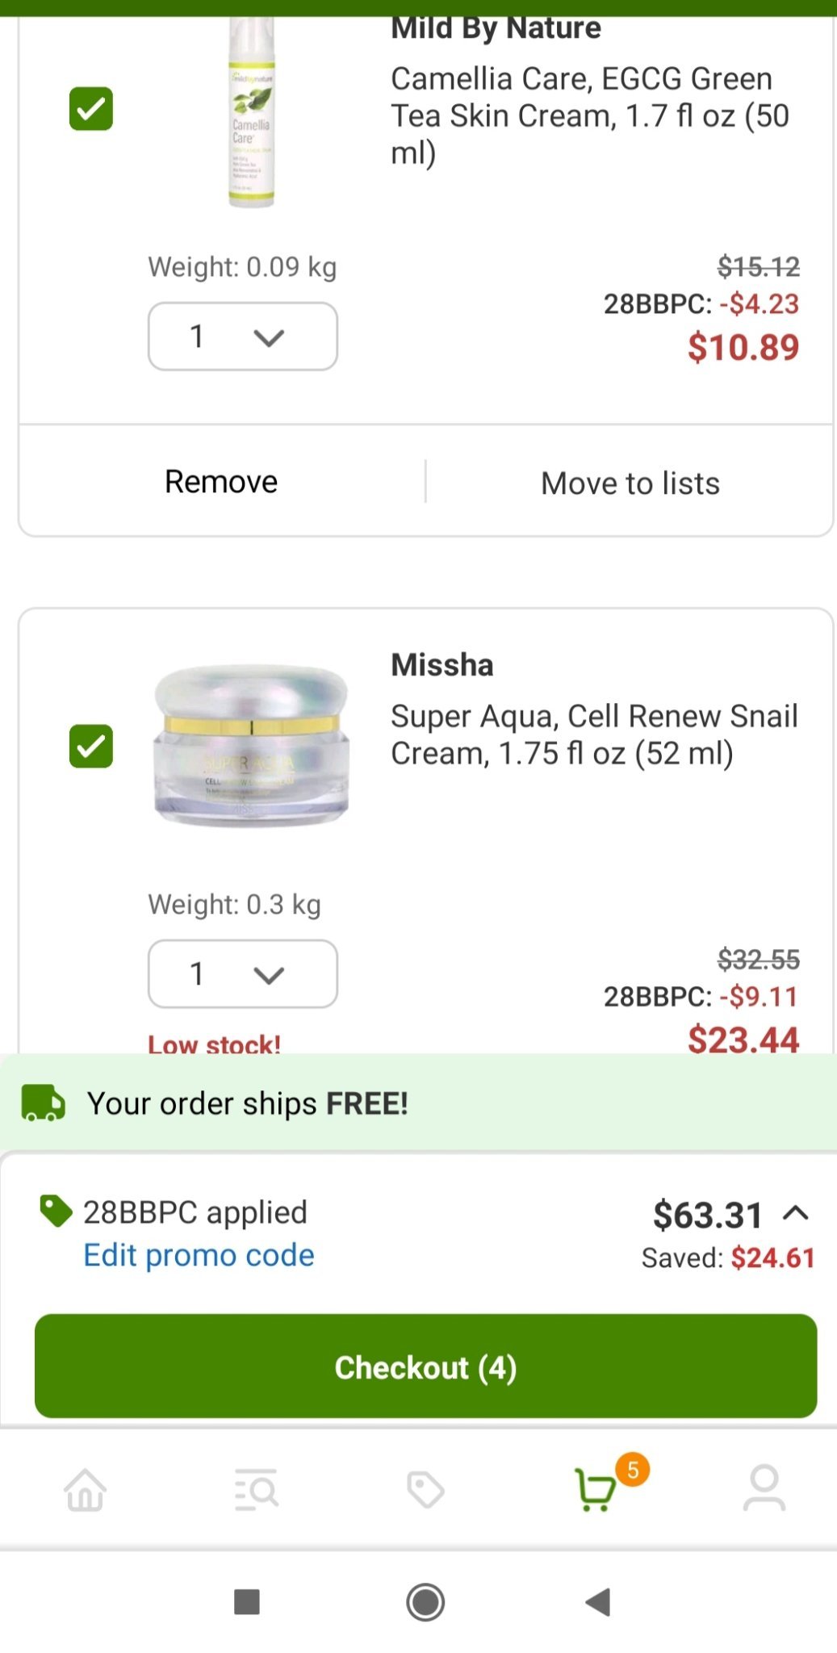Open quantity dropdown for Camellia Care cream
Screen dimensions: 837x1653
pos(242,337)
